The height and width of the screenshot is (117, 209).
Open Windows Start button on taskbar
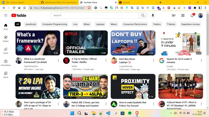tap(72, 113)
